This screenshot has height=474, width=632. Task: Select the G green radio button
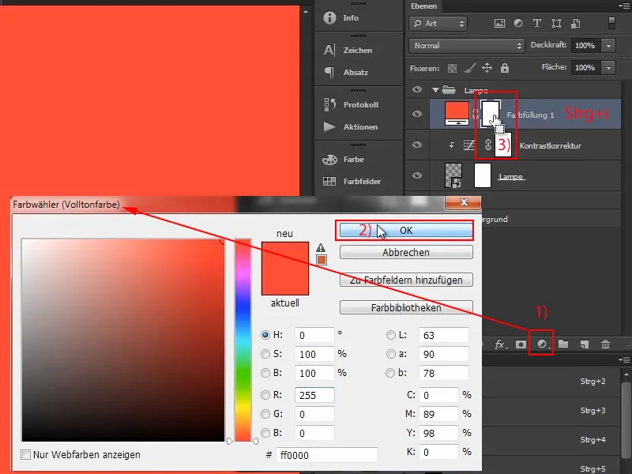pyautogui.click(x=265, y=414)
